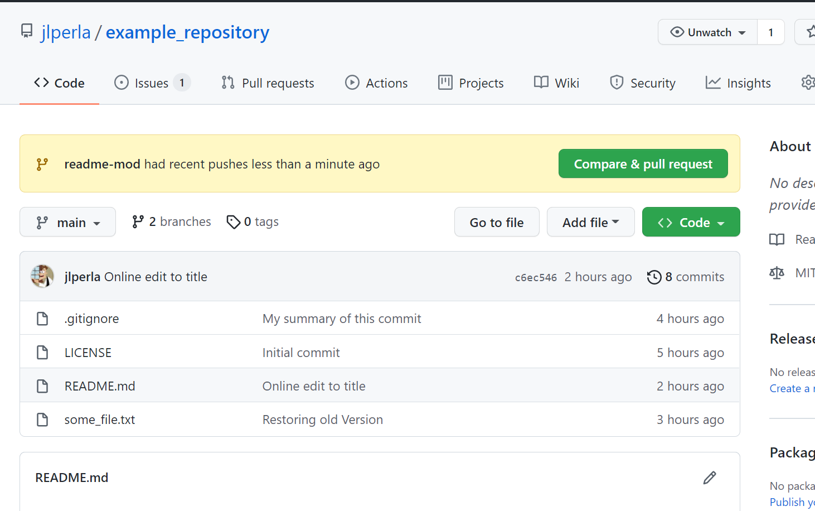Go to the Actions tab

[376, 83]
